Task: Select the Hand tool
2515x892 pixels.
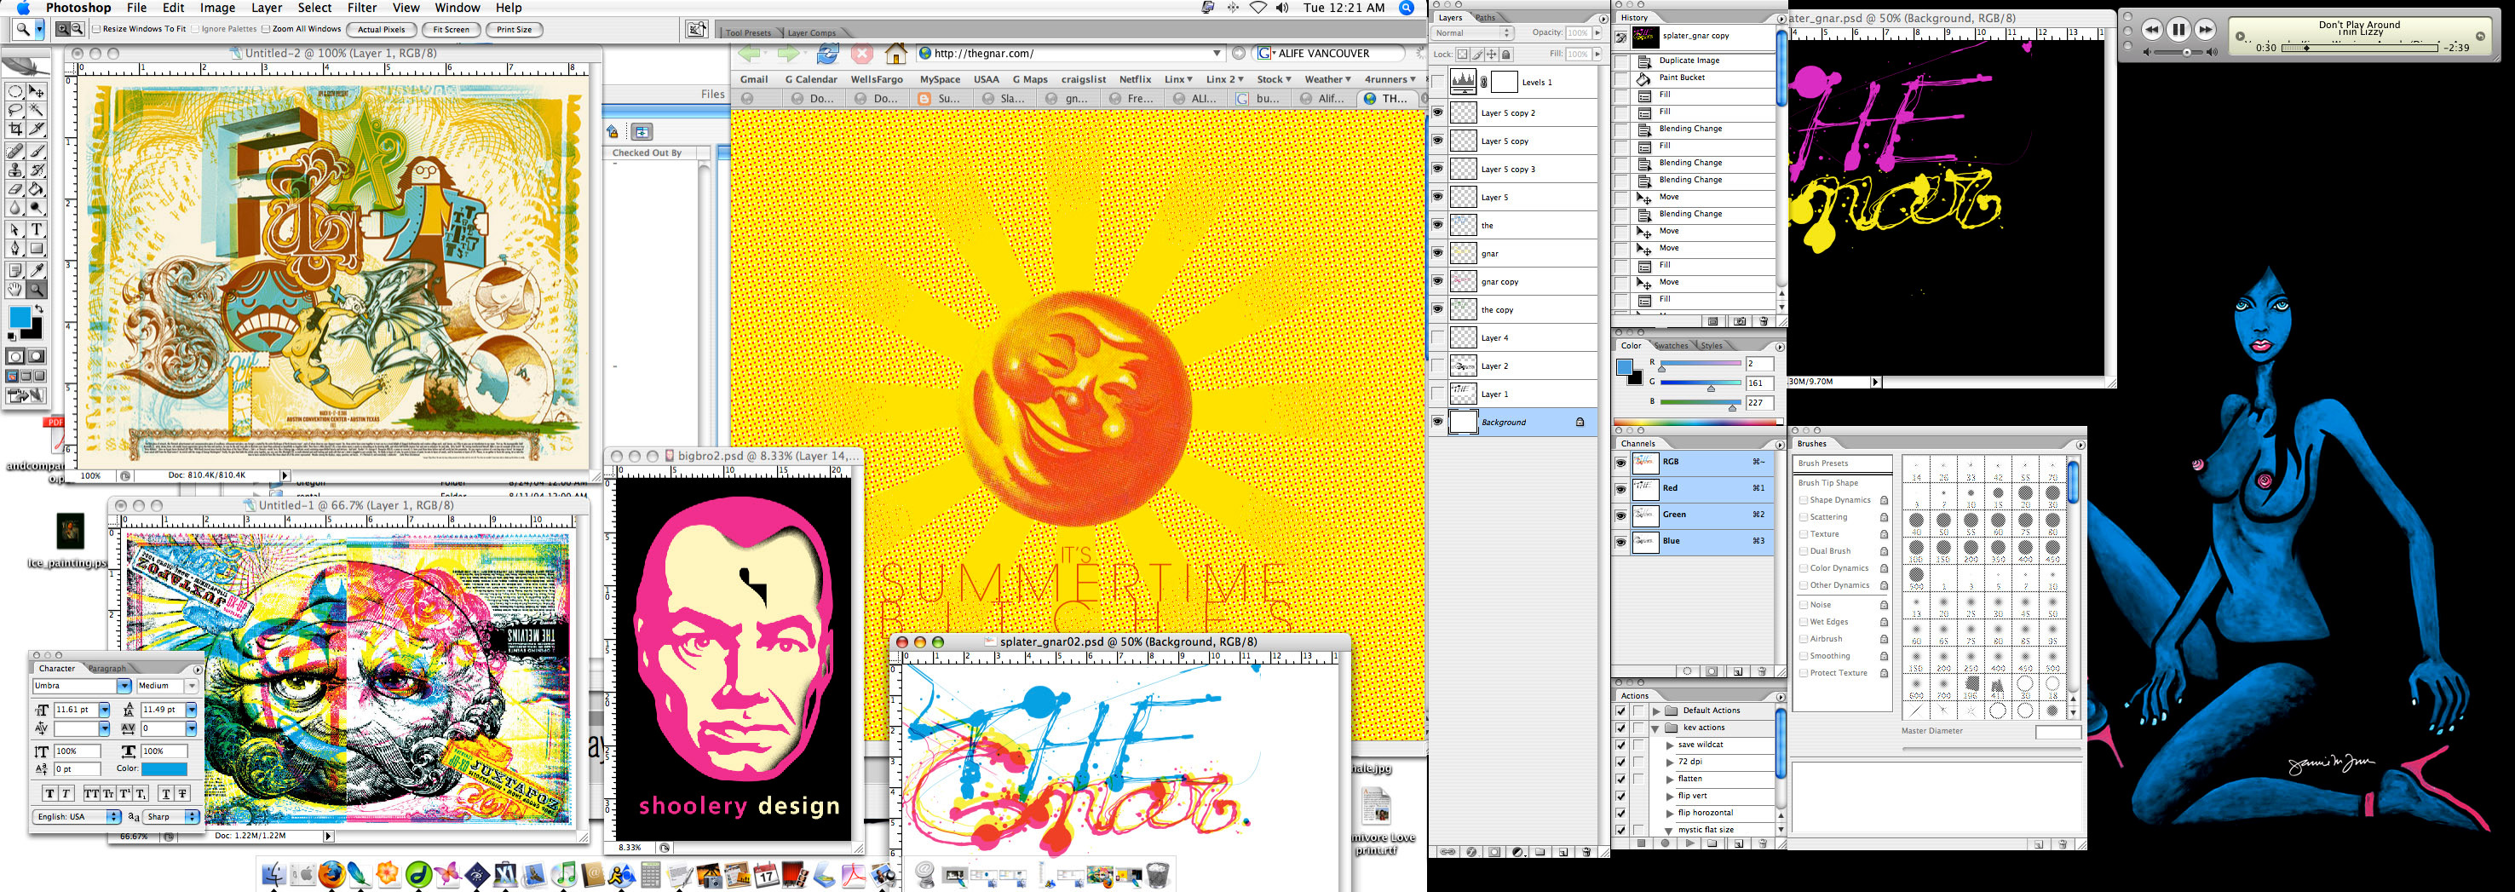Action: (x=15, y=289)
